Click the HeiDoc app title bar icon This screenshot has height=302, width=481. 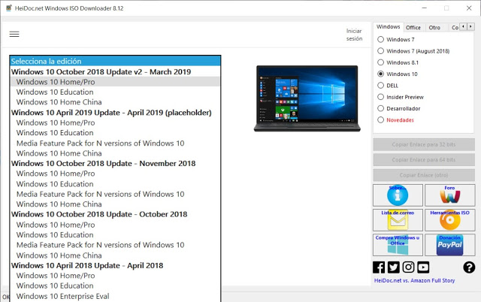click(x=9, y=8)
